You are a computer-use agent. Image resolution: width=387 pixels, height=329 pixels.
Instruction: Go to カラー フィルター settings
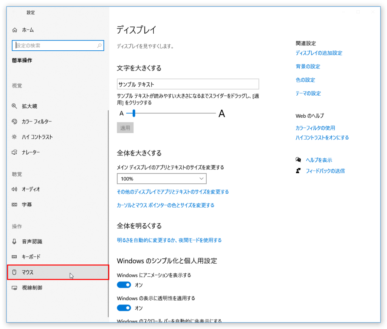[x=57, y=121]
